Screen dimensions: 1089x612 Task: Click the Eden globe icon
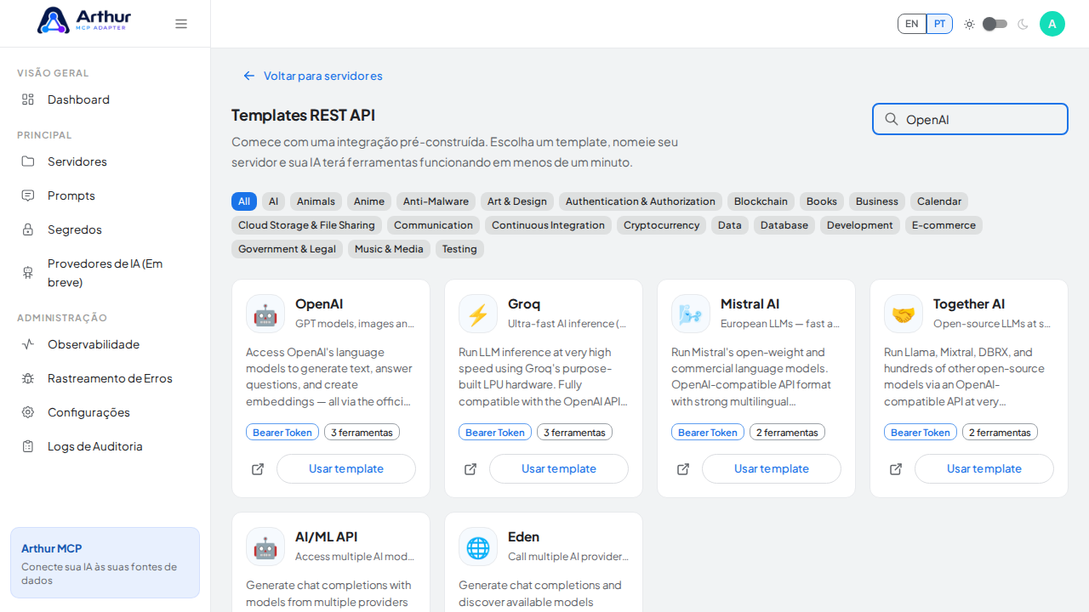click(478, 547)
